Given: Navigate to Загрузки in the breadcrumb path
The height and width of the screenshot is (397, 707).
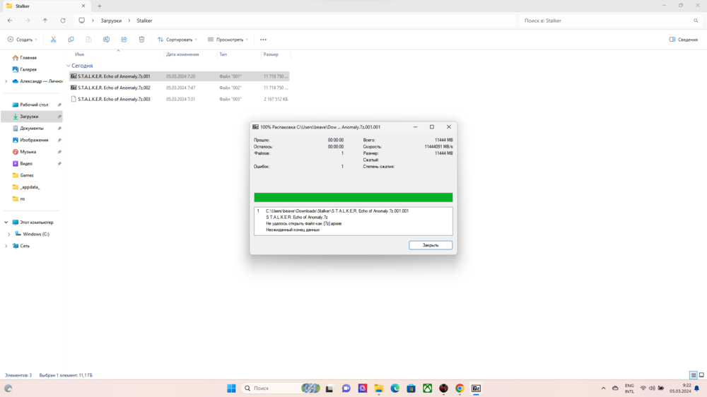Looking at the screenshot, I should click(111, 20).
